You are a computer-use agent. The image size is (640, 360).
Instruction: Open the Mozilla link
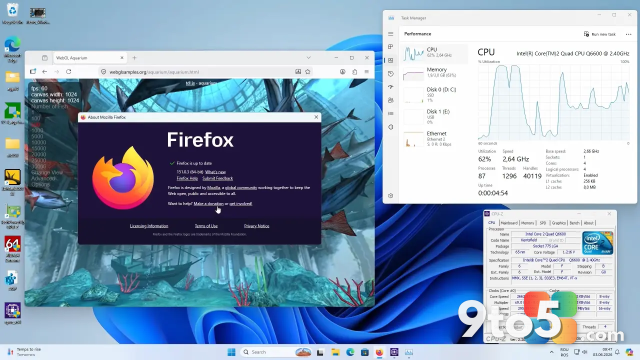tap(213, 187)
